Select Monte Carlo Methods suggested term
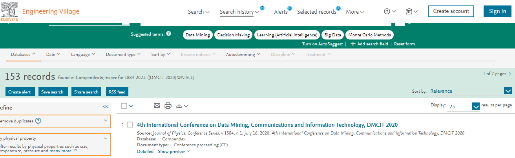This screenshot has width=515, height=158. (x=370, y=35)
